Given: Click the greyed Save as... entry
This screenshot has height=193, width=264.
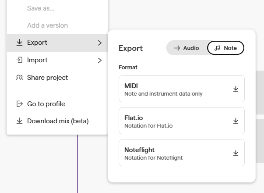Looking at the screenshot, I should click(41, 8).
